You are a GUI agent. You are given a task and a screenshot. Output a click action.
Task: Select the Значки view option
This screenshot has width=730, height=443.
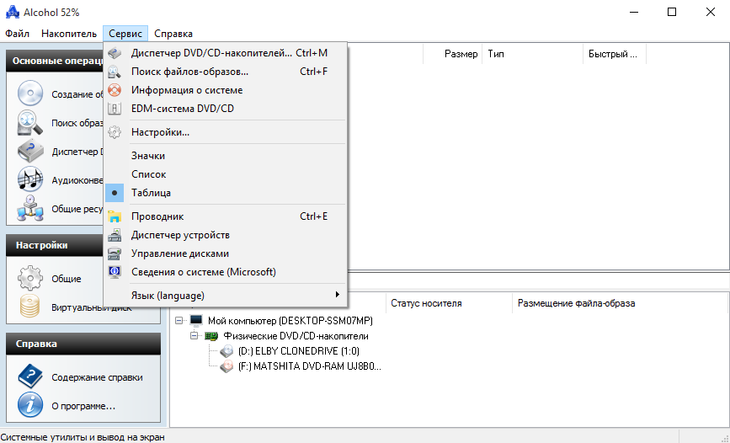click(148, 156)
